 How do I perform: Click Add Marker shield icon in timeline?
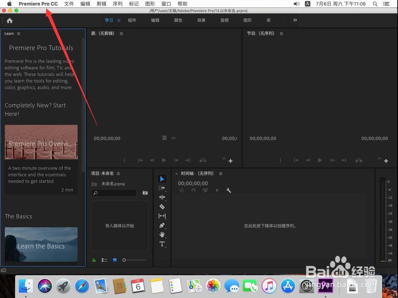coord(217,190)
